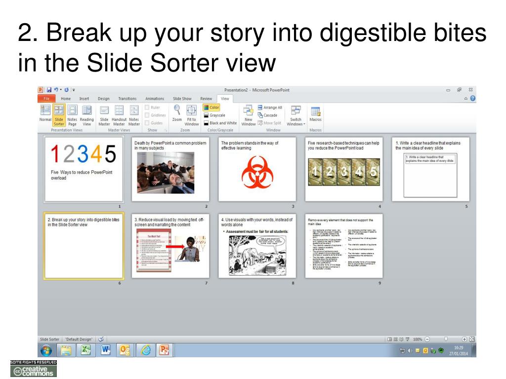506x379 pixels.
Task: Select the Slide Sorter view button
Action: 59,115
